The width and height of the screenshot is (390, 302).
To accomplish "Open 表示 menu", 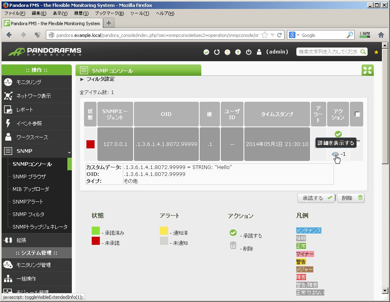I will click(60, 13).
